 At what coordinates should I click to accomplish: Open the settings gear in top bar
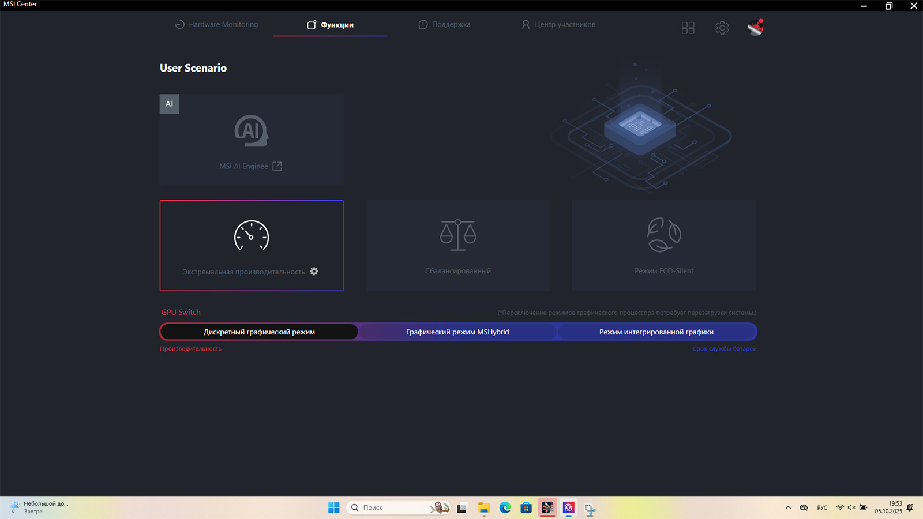click(722, 28)
